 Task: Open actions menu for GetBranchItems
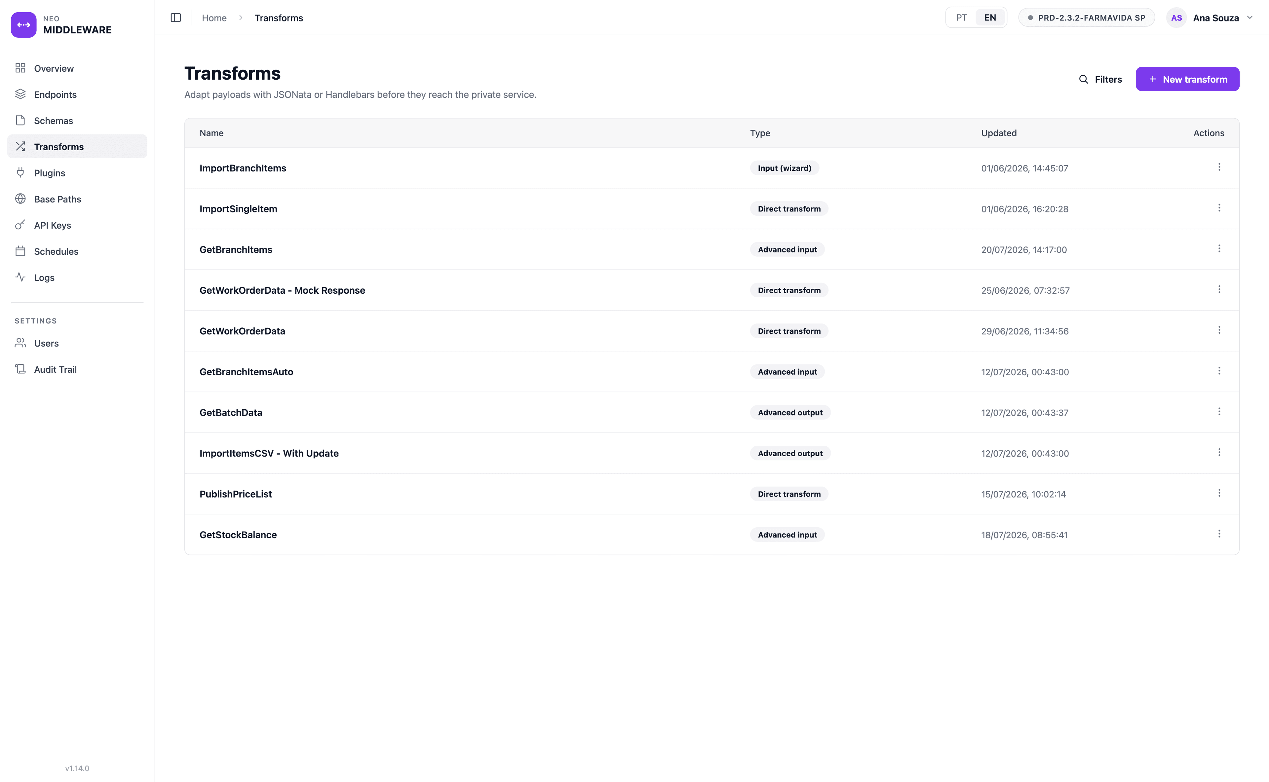(x=1219, y=249)
